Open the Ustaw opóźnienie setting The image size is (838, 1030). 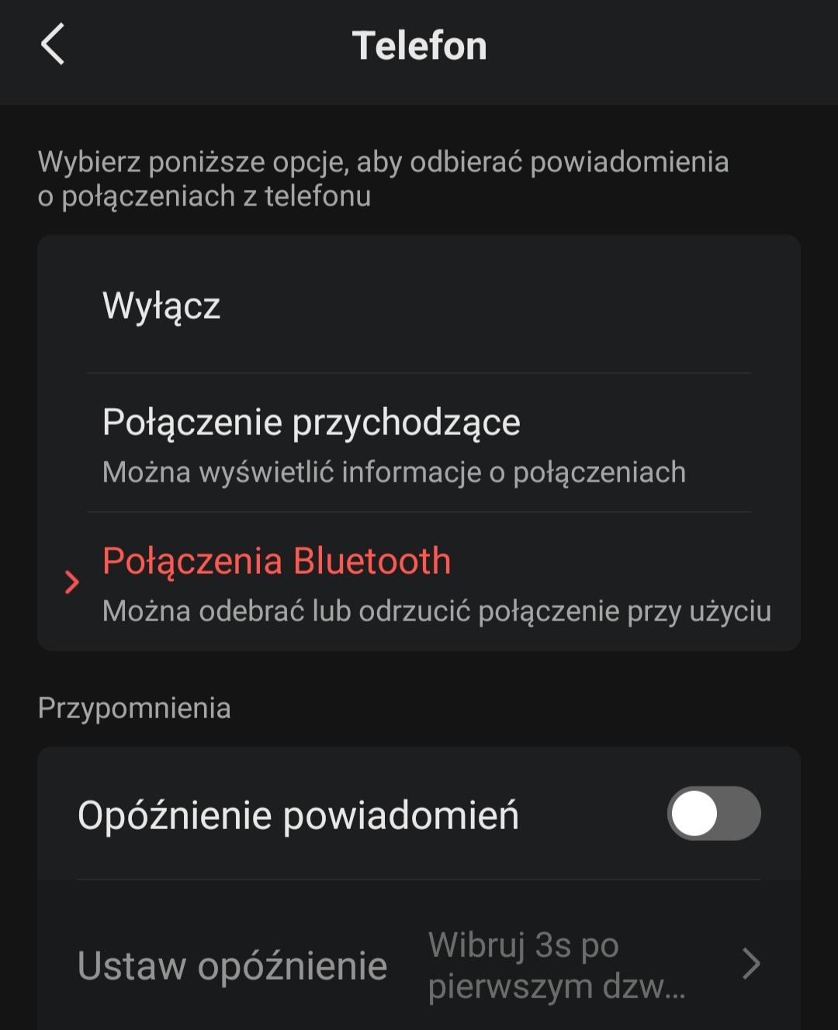(232, 966)
